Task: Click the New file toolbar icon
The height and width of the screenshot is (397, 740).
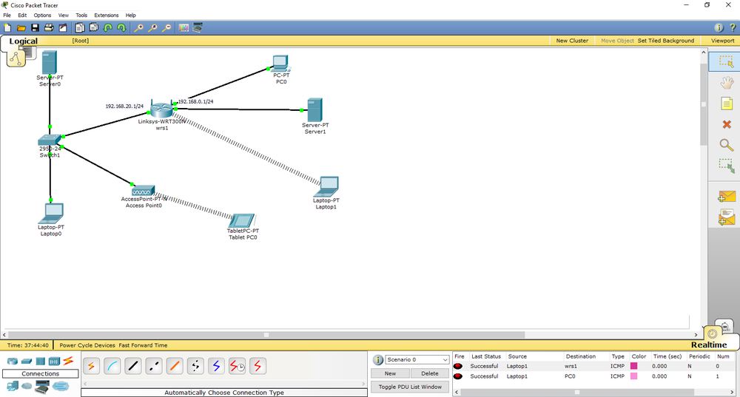Action: [7, 28]
